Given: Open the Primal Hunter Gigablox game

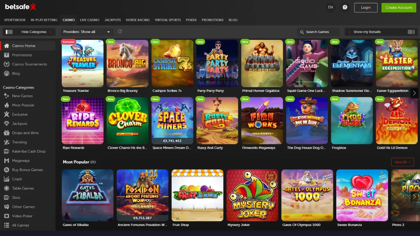Looking at the screenshot, I should (x=262, y=63).
